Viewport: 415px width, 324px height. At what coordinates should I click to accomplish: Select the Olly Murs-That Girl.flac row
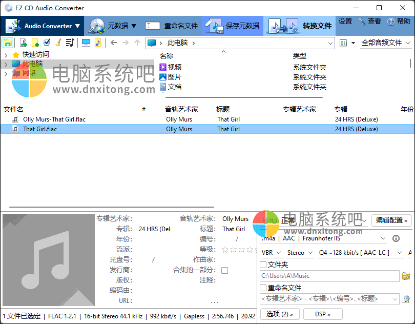pos(208,119)
